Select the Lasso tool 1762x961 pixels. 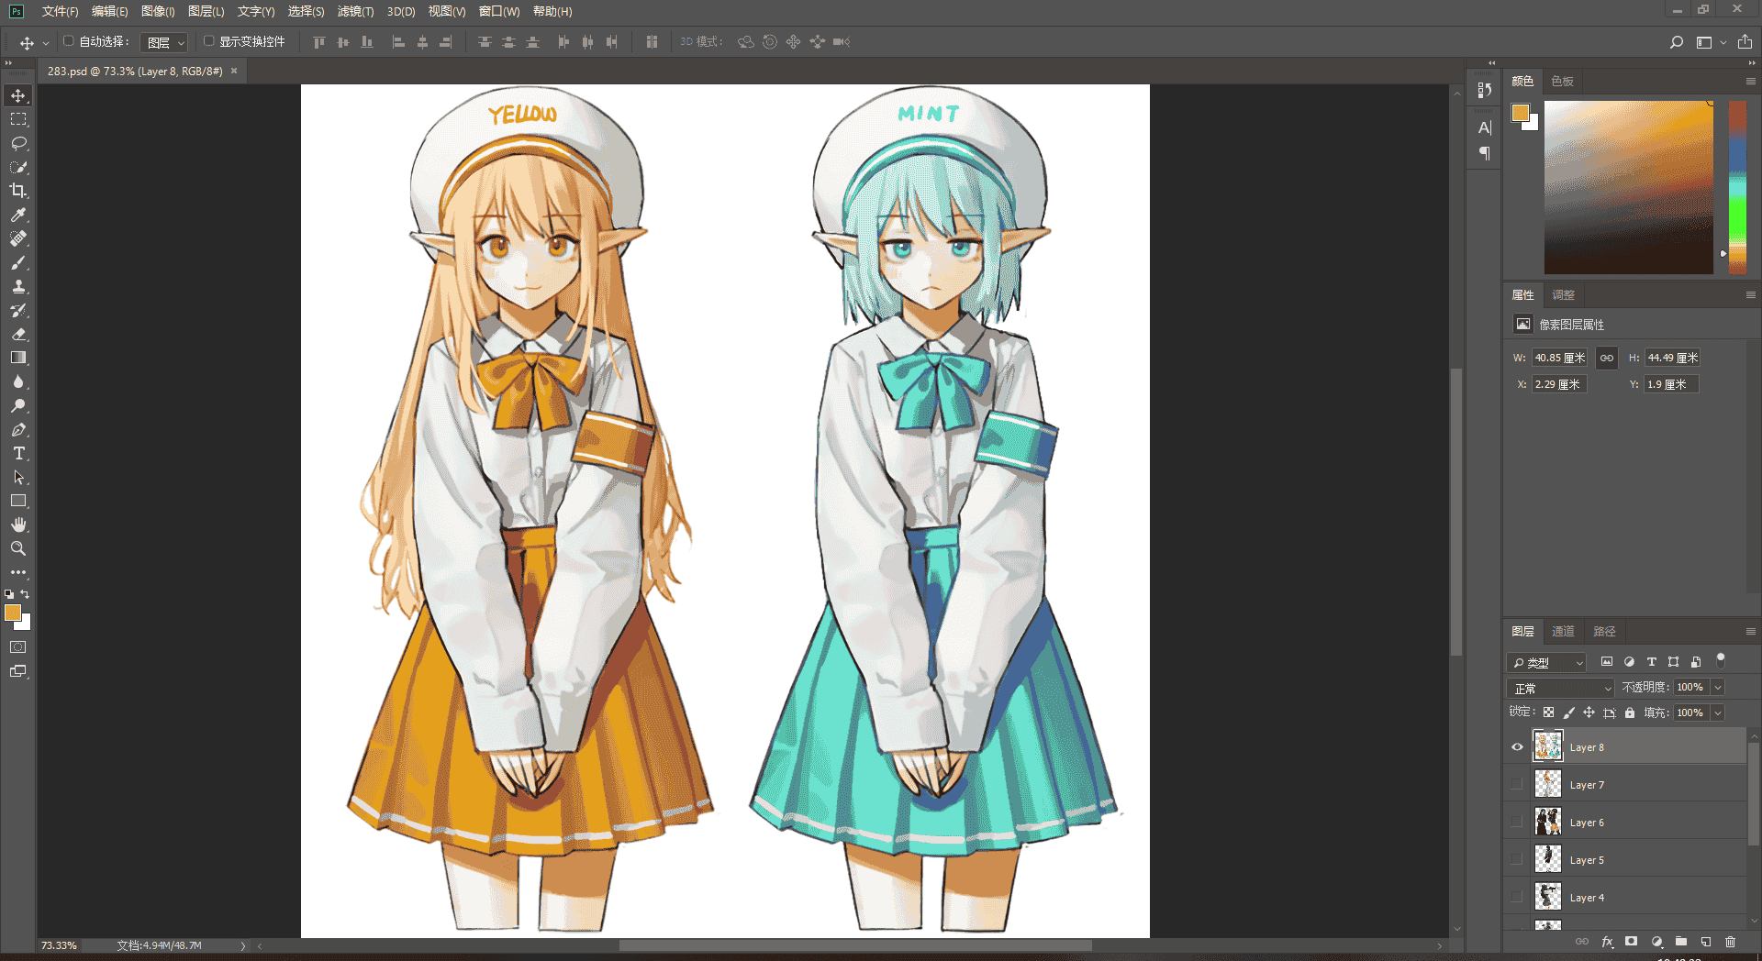point(18,143)
